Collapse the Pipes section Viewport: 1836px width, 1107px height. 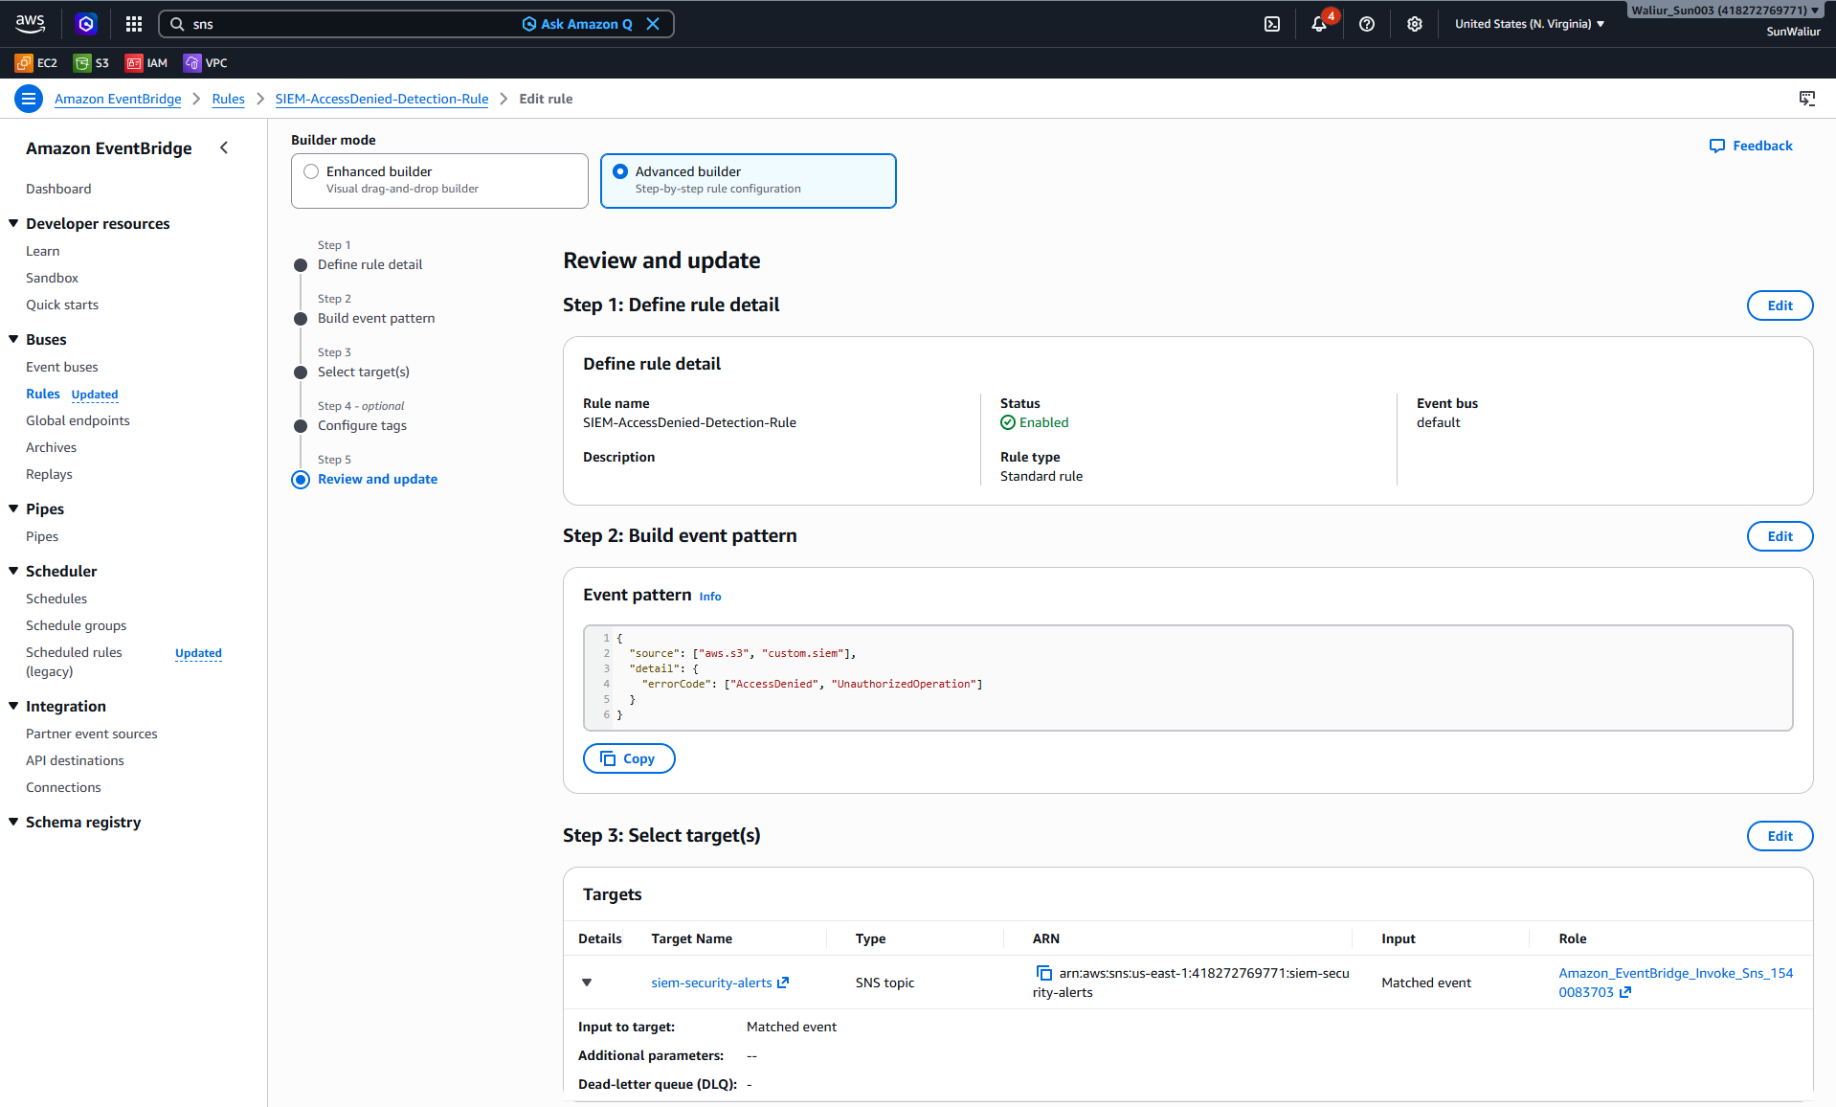tap(13, 508)
